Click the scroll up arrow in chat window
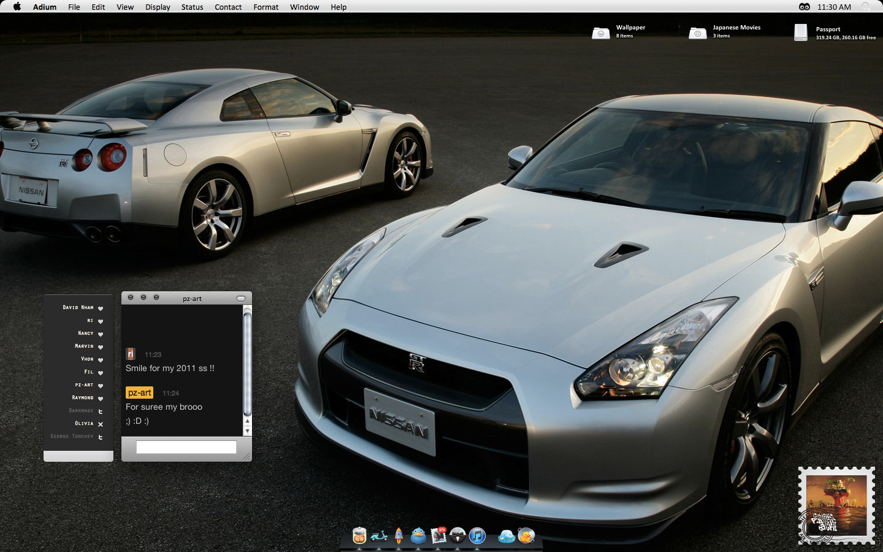The height and width of the screenshot is (552, 883). [x=247, y=421]
